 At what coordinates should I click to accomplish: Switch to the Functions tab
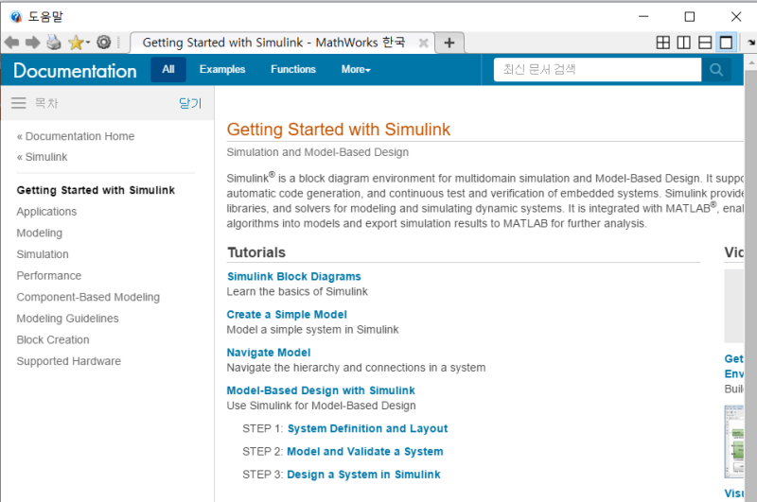click(x=293, y=69)
